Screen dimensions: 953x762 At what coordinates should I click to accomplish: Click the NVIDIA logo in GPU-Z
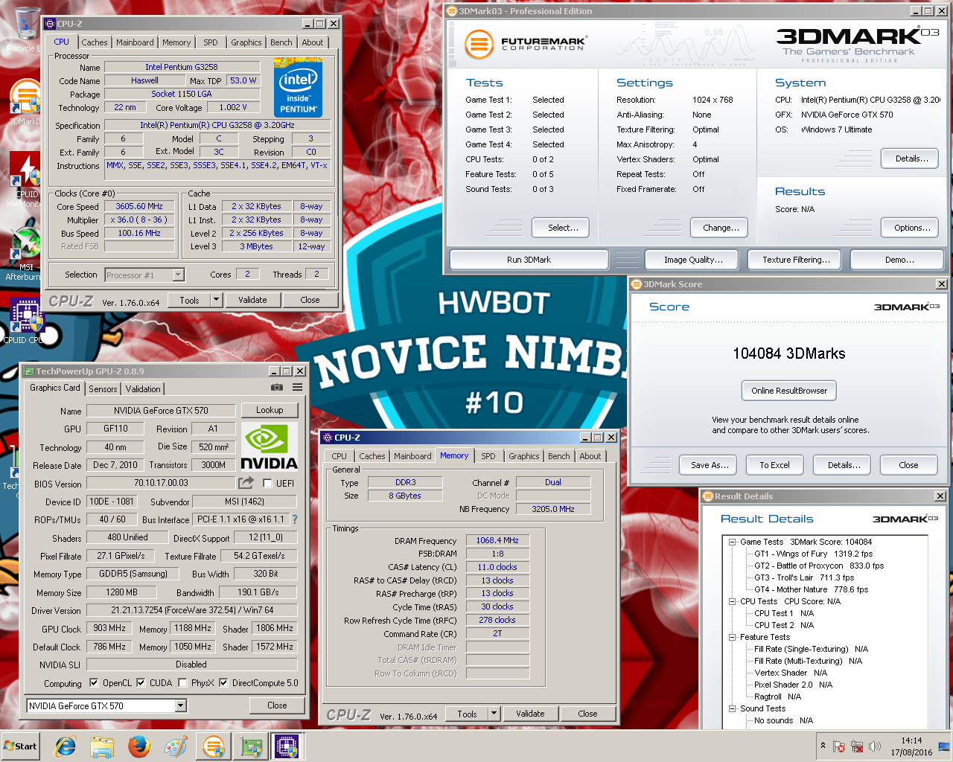click(x=269, y=446)
